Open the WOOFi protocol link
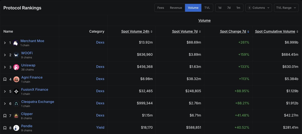 pos(27,53)
